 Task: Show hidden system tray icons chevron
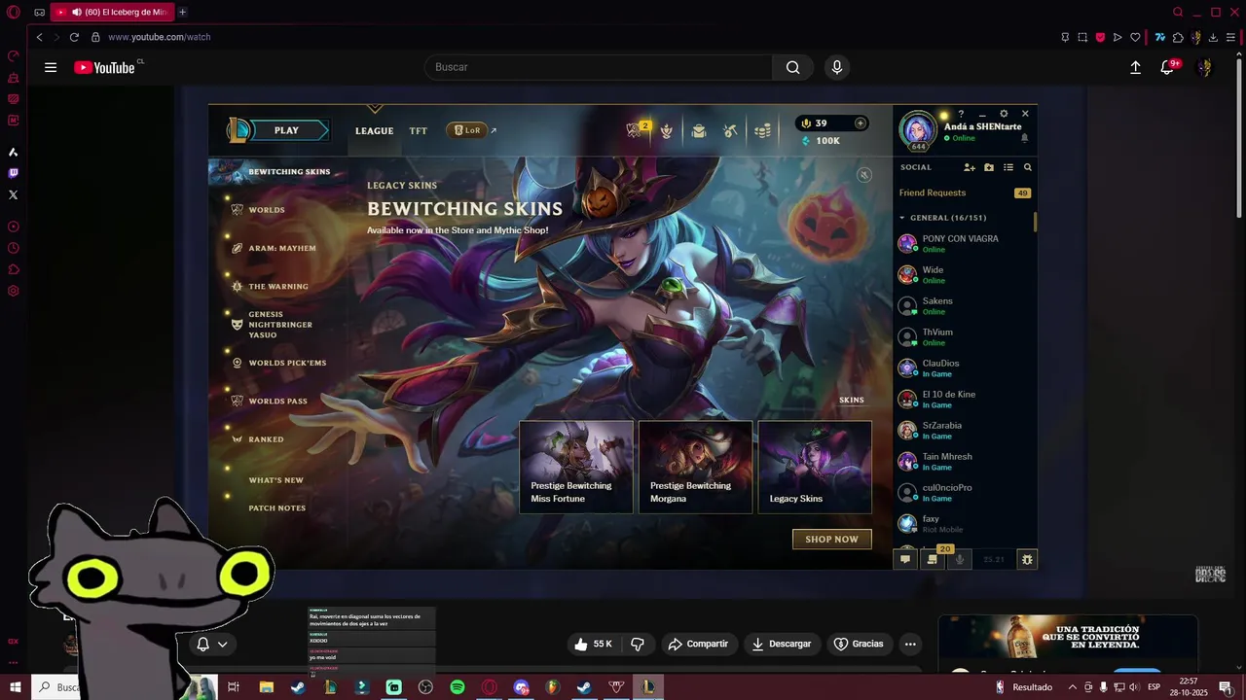pyautogui.click(x=1072, y=687)
